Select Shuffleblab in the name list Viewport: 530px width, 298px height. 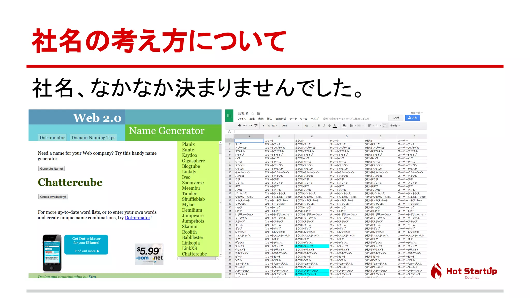click(193, 199)
